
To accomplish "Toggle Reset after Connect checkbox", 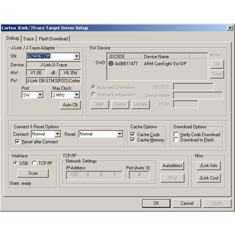I will tap(18, 142).
